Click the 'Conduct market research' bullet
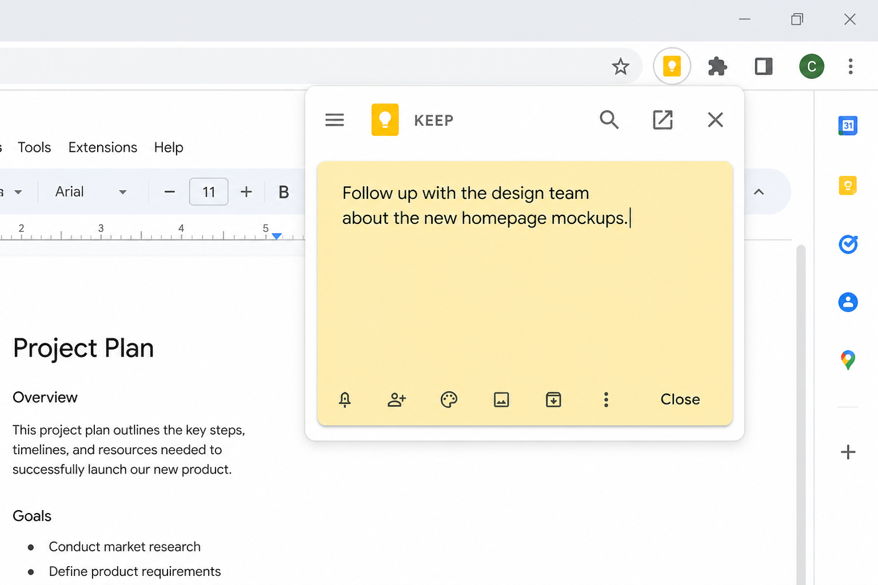The width and height of the screenshot is (878, 585). 125,547
